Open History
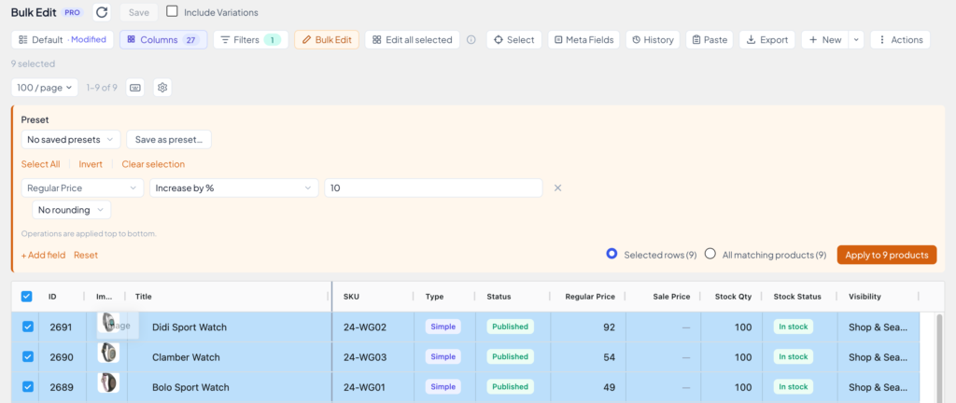 click(653, 39)
